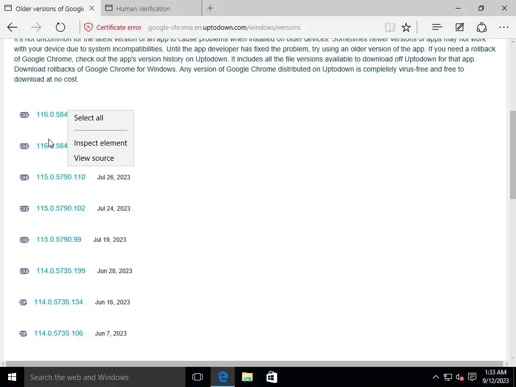Choose Inspect element from context menu
Image resolution: width=516 pixels, height=387 pixels.
(100, 143)
